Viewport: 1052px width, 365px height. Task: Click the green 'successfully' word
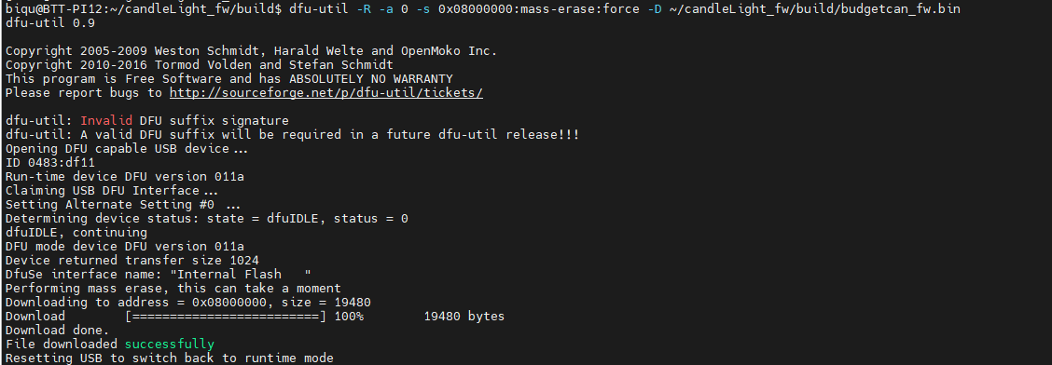pos(170,345)
